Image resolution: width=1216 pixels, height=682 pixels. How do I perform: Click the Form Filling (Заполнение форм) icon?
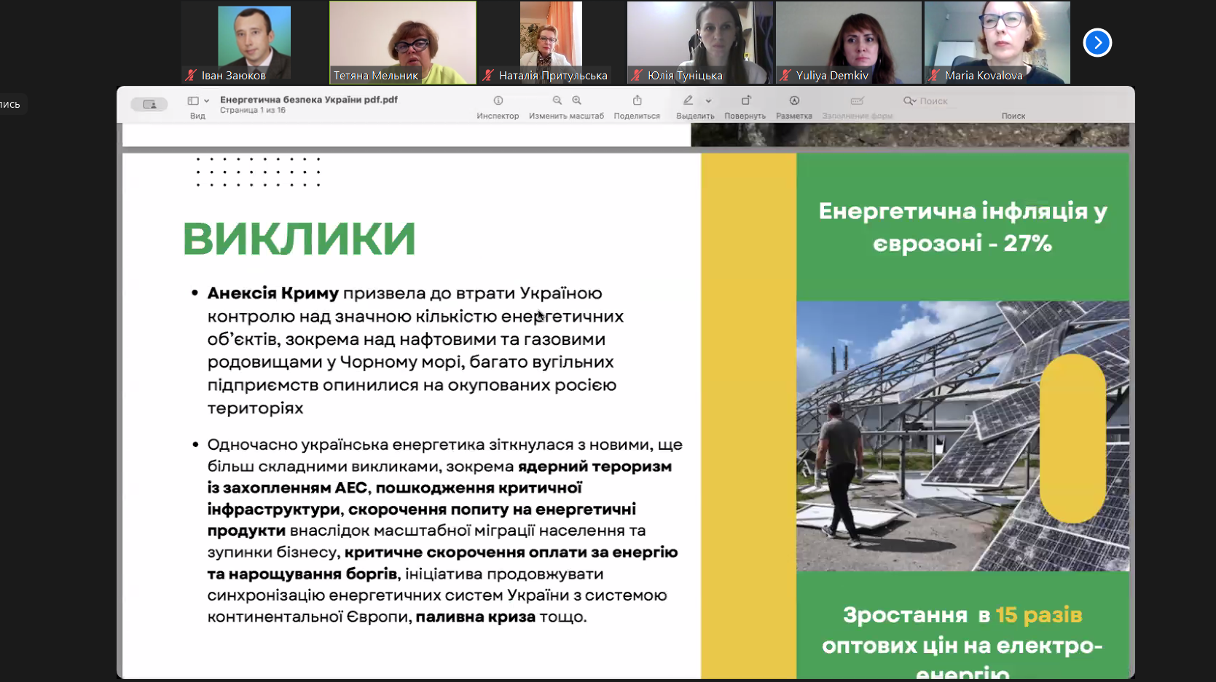857,101
